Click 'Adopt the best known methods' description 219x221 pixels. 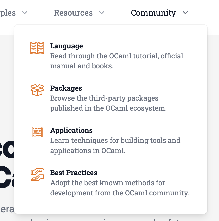120,188
